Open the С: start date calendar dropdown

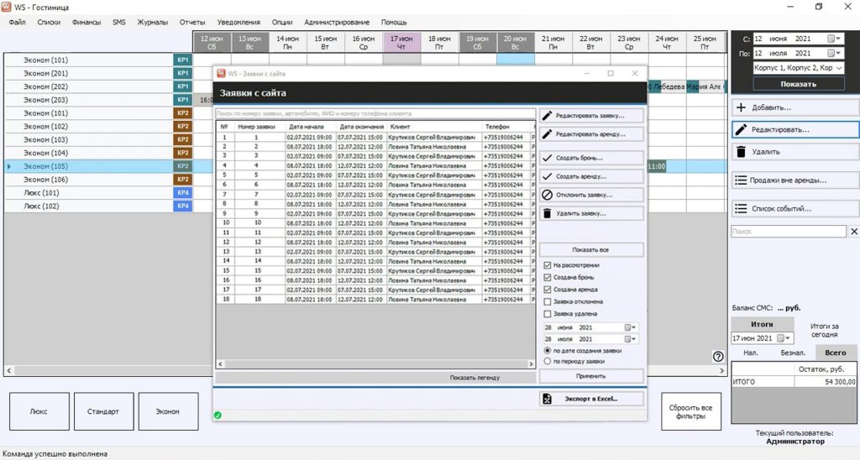834,39
